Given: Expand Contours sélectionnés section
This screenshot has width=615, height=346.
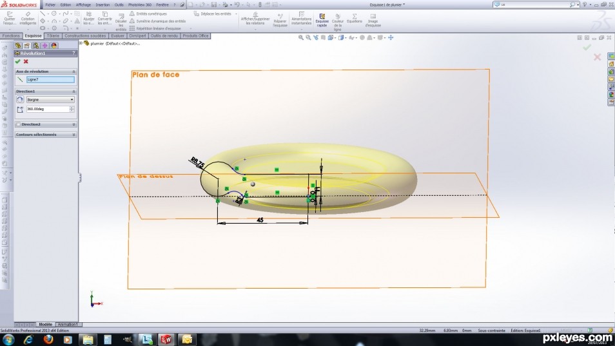Looking at the screenshot, I should click(73, 135).
